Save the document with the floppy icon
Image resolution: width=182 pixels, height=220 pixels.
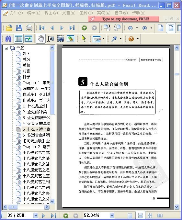pyautogui.click(x=19, y=28)
